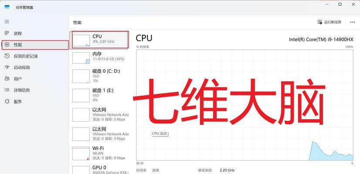Click the '100%' graph axis label
Viewport: 360px width, 174px height.
coord(349,47)
